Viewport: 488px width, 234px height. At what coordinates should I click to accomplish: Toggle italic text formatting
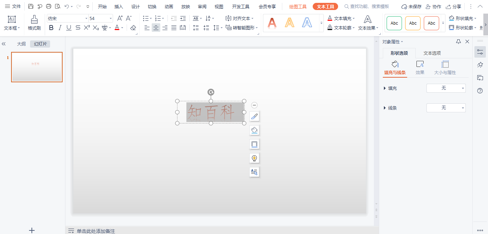pos(60,28)
